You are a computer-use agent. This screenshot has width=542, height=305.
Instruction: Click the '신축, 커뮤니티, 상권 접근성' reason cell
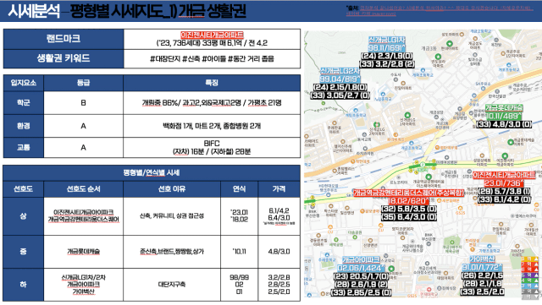click(x=172, y=216)
